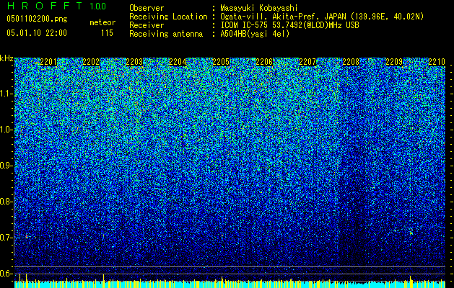Click the 0.9 frequency axis label
454x288 pixels.
[x=6, y=166]
